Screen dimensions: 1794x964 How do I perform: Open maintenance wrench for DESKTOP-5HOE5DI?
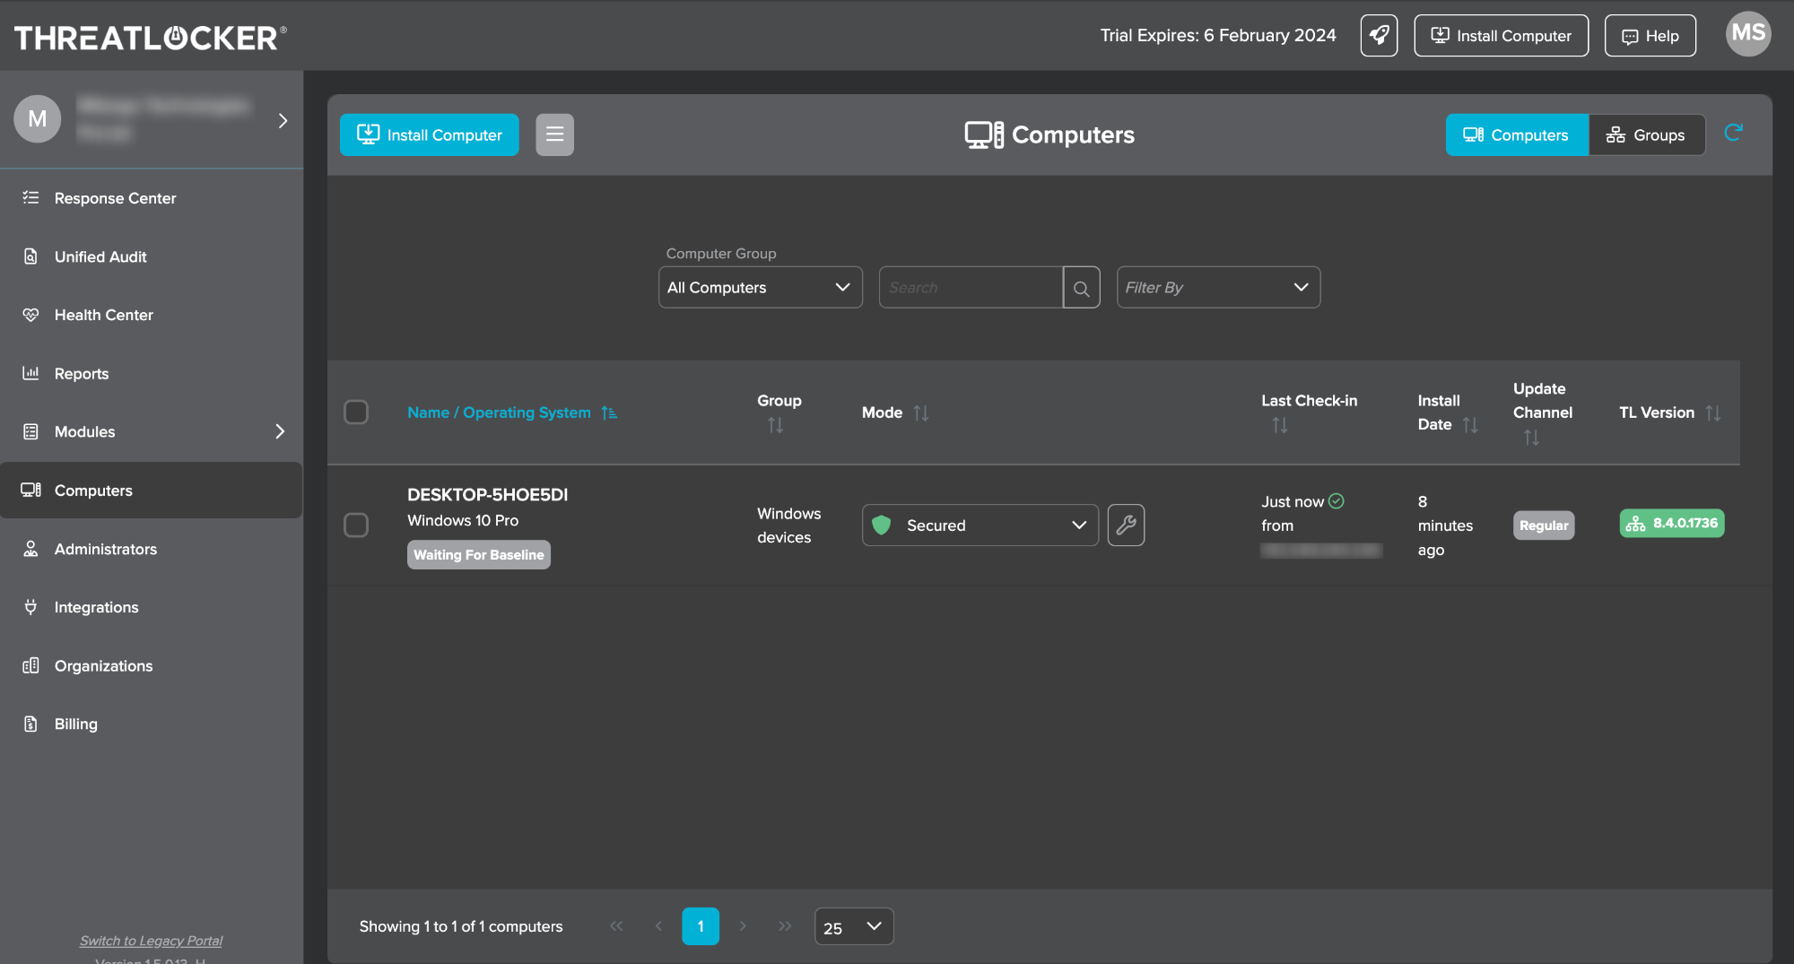click(x=1126, y=525)
